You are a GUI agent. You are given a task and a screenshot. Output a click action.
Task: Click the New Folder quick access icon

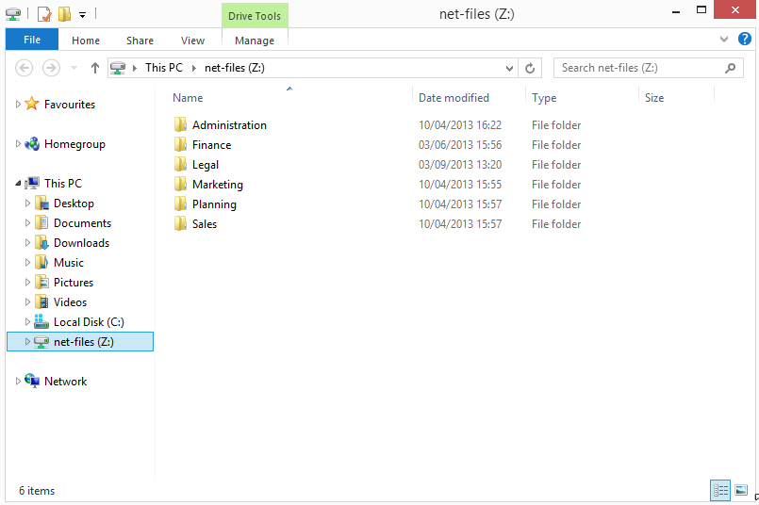coord(64,14)
